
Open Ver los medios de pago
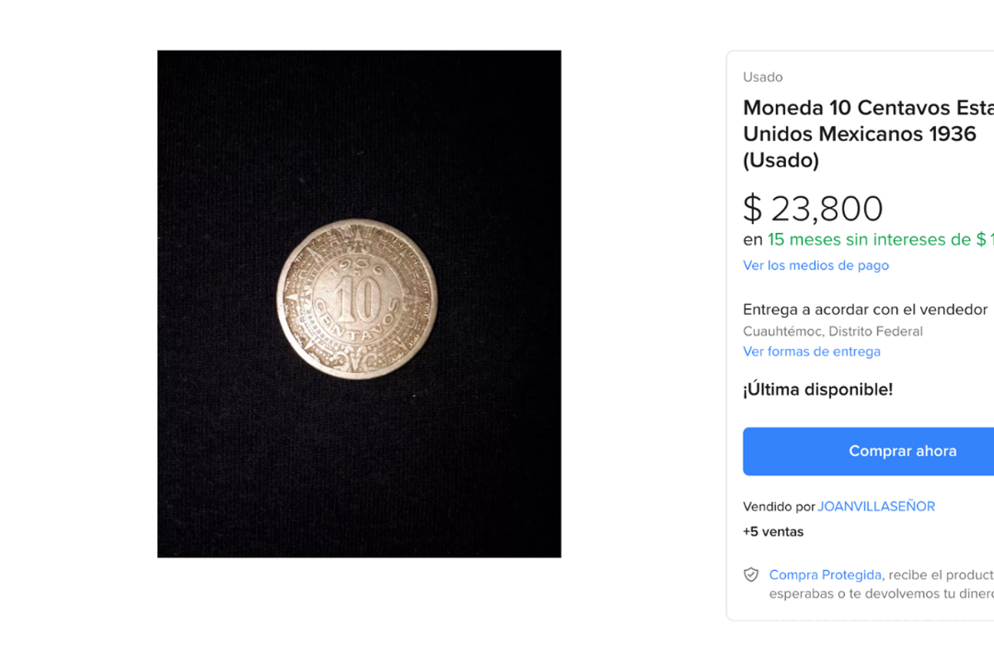[815, 265]
